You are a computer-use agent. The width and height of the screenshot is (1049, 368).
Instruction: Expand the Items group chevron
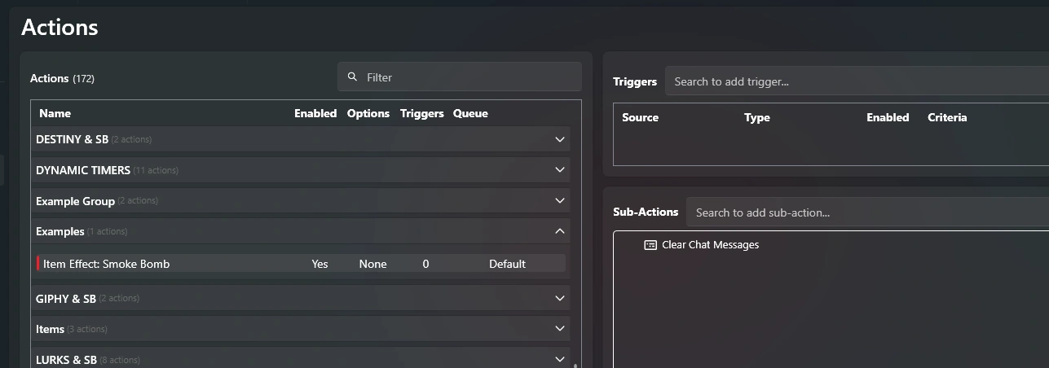pos(560,328)
